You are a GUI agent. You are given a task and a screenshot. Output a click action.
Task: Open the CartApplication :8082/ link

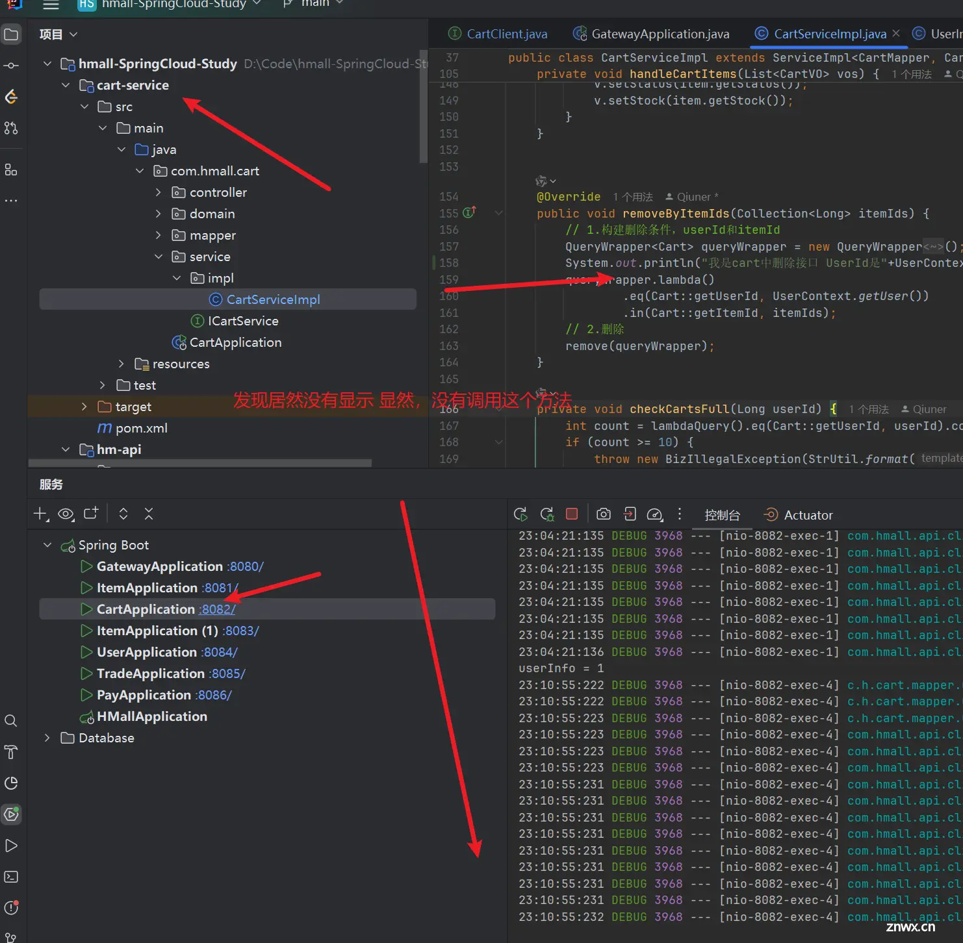point(217,609)
